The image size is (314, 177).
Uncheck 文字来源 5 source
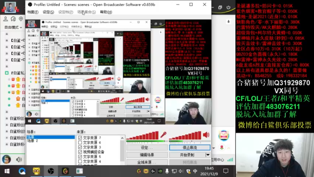click(x=80, y=157)
